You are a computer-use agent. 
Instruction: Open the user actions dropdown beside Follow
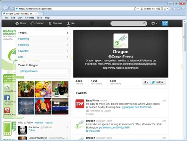pyautogui.click(x=146, y=82)
